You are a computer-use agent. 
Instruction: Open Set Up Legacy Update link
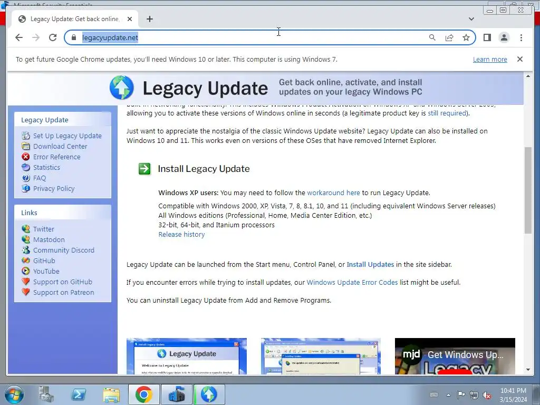pos(67,136)
